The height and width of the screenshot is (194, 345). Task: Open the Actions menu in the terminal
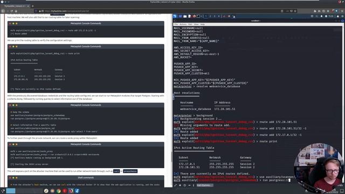click(x=183, y=24)
